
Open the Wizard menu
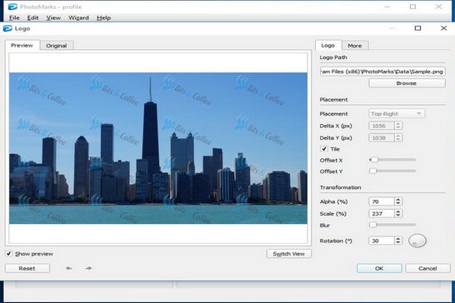78,17
